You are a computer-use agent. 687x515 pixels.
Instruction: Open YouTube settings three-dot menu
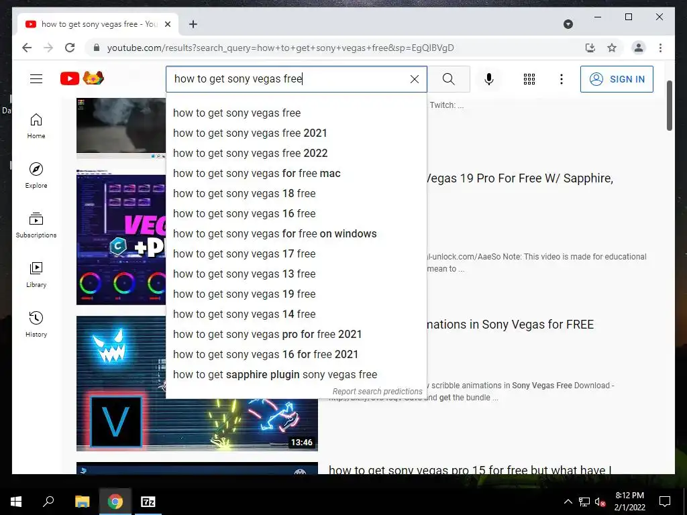coord(562,79)
